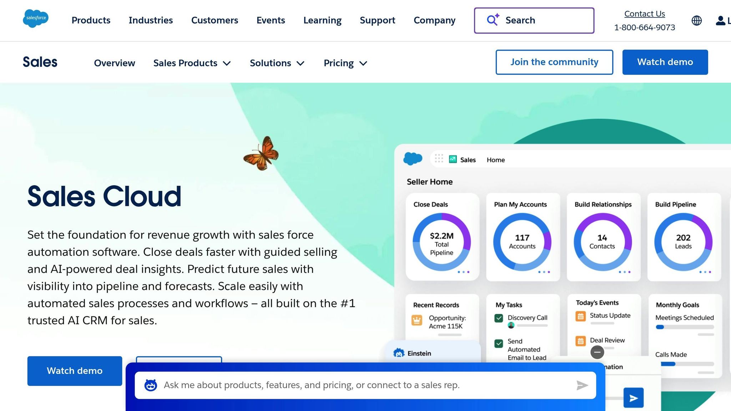Click the Seller Home heading
The width and height of the screenshot is (731, 411).
click(430, 182)
